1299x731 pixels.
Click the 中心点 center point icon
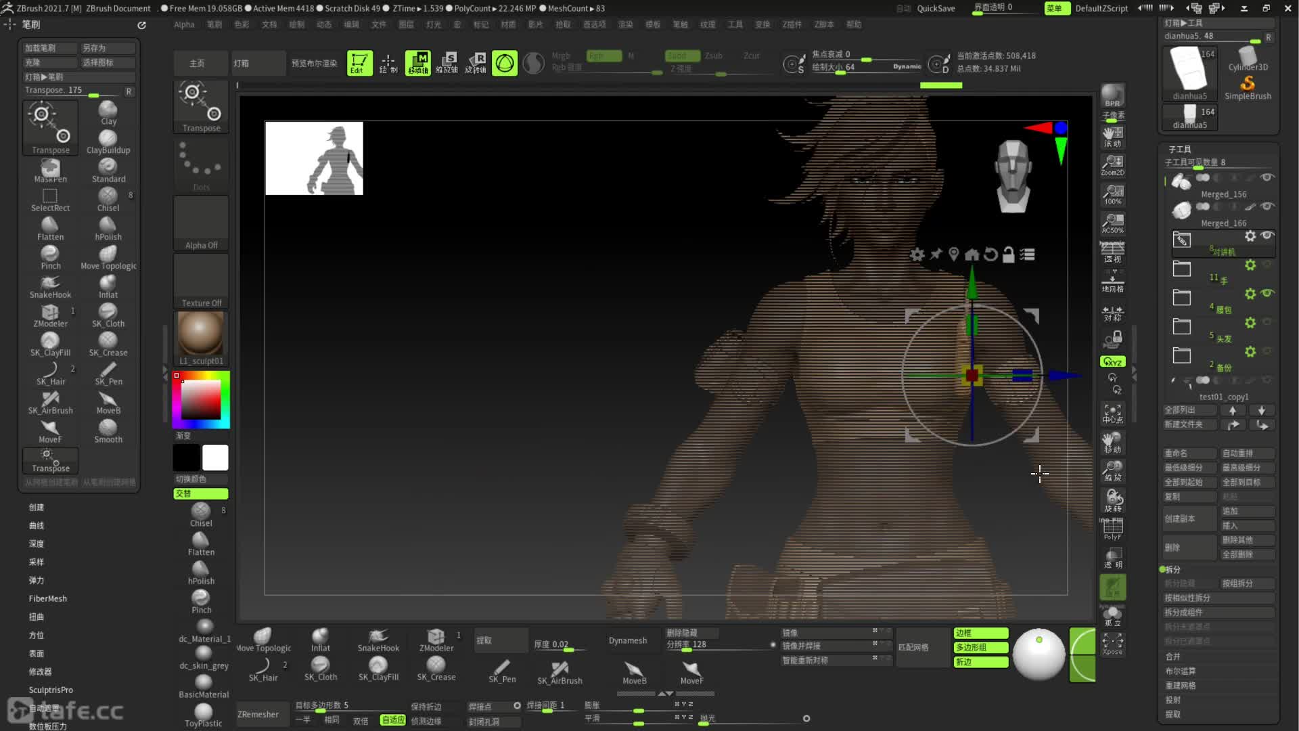tap(1112, 413)
